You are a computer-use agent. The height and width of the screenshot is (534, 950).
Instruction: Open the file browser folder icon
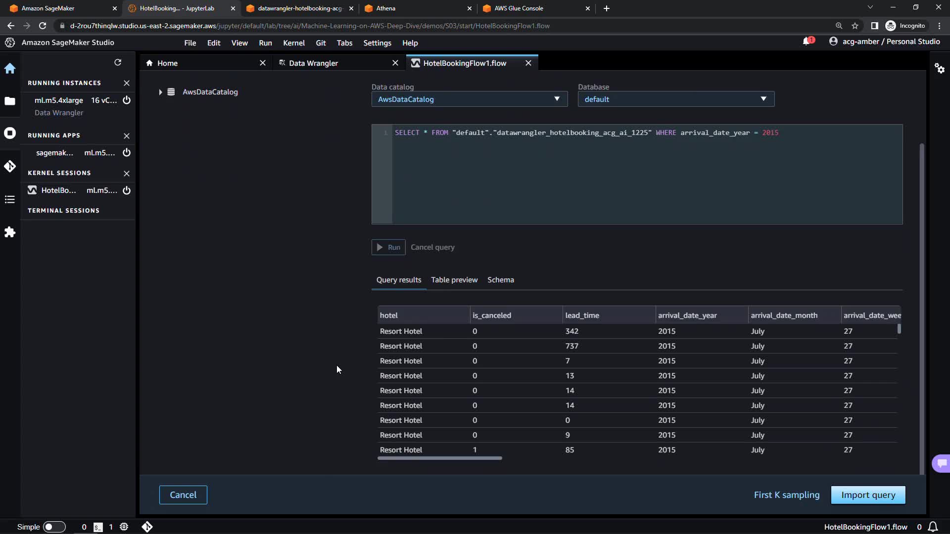10,101
